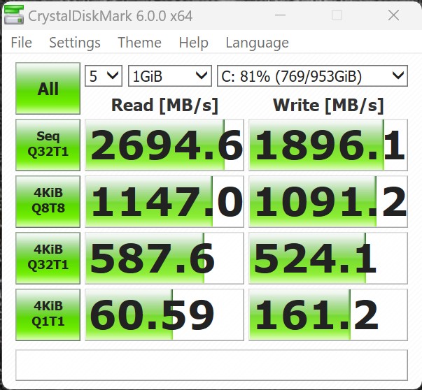Click the Seq Q32T1 read result 2694.6

click(164, 145)
